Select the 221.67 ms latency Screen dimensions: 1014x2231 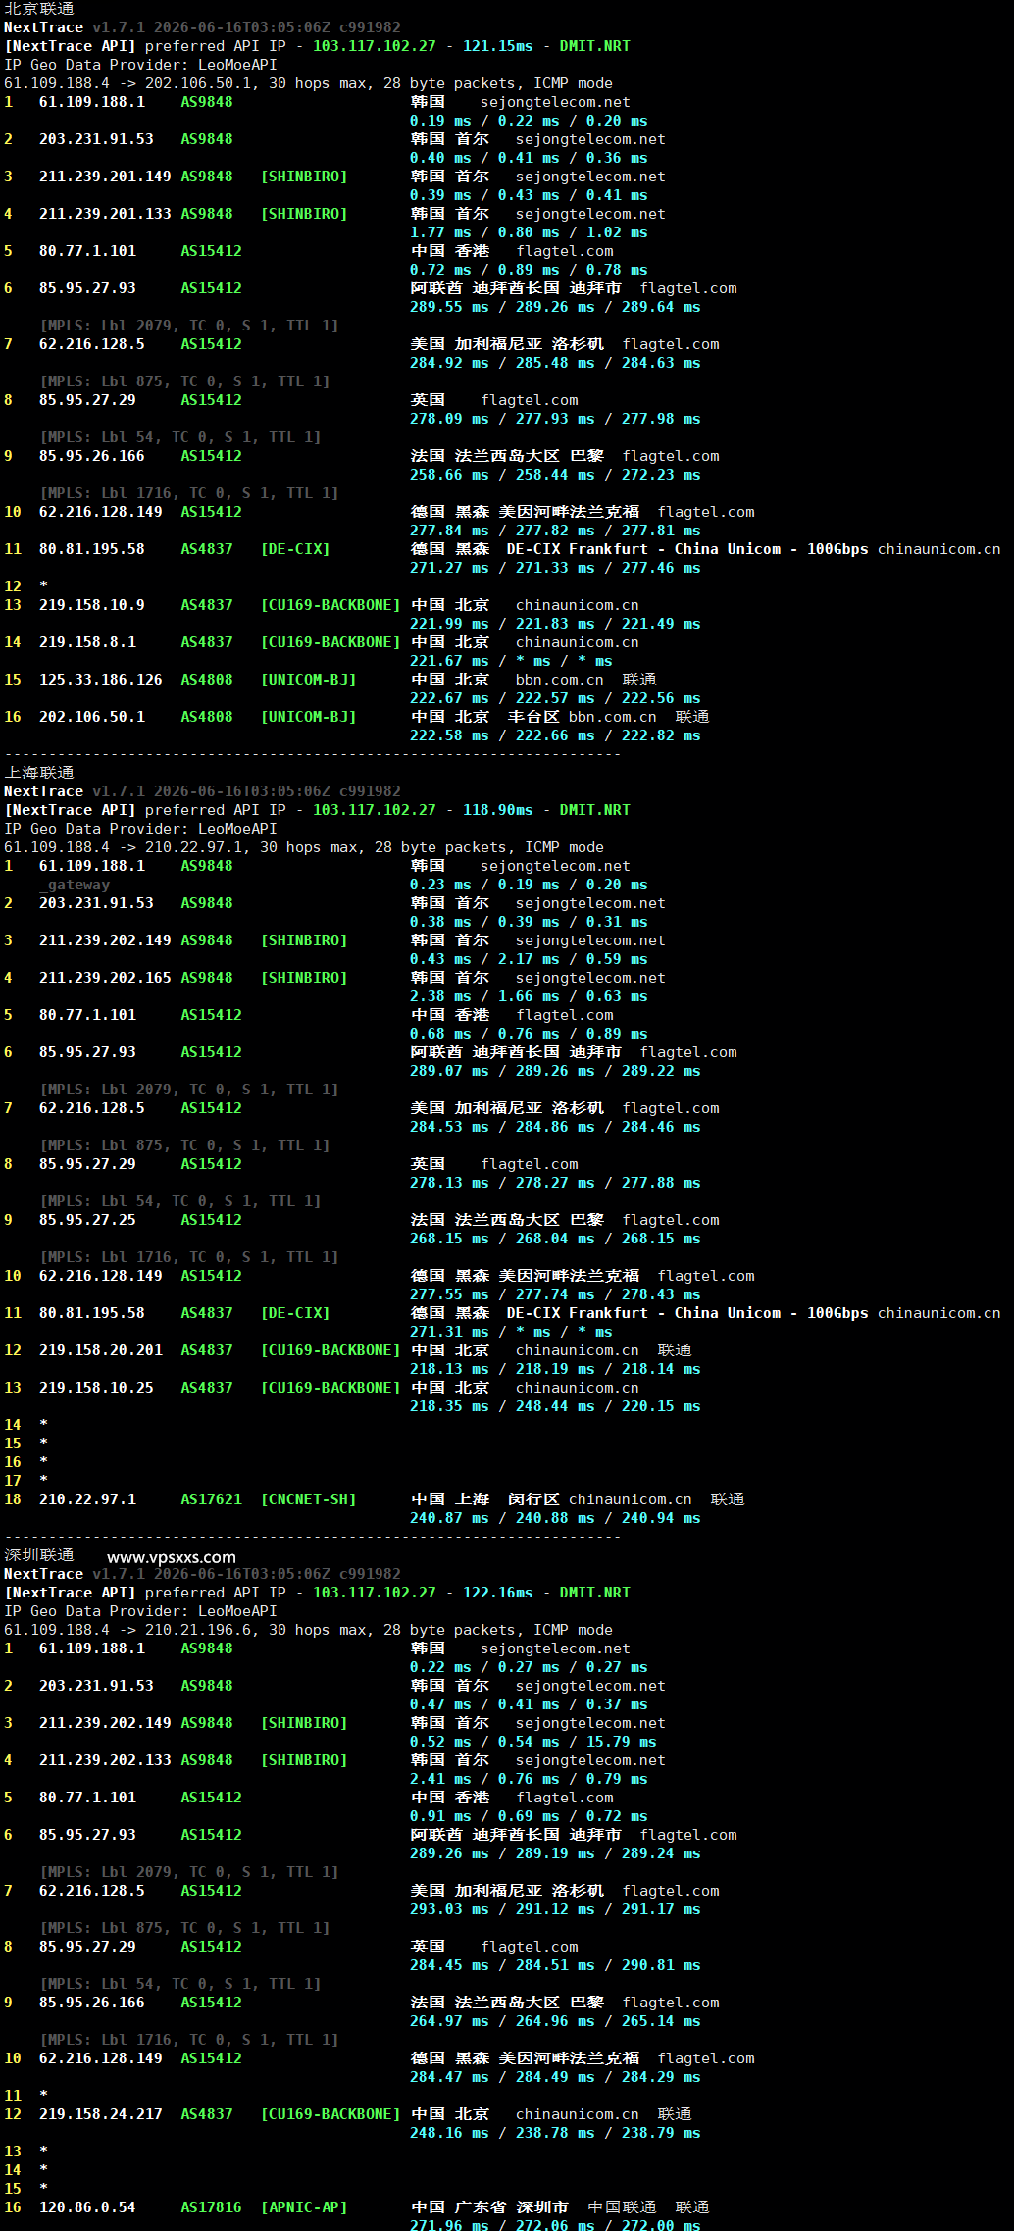[449, 661]
